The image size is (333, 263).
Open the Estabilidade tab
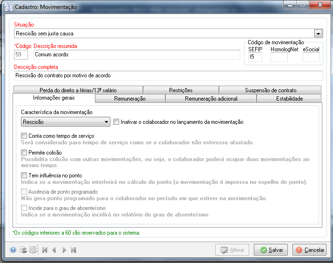(289, 99)
